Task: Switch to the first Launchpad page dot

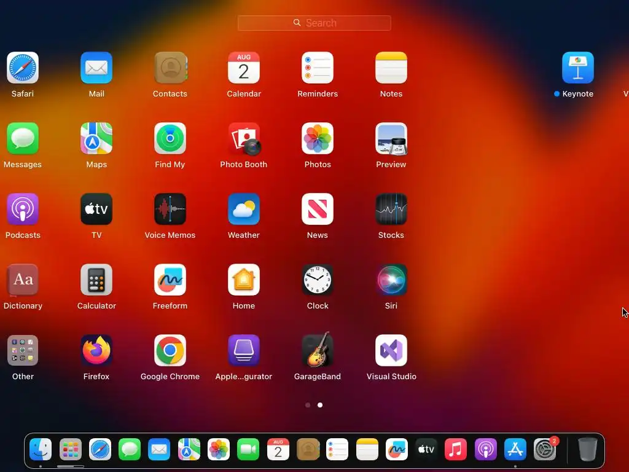Action: [308, 405]
